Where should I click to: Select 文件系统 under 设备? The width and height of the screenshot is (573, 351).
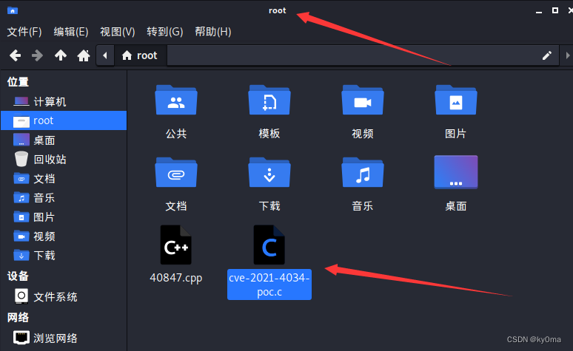(64, 296)
